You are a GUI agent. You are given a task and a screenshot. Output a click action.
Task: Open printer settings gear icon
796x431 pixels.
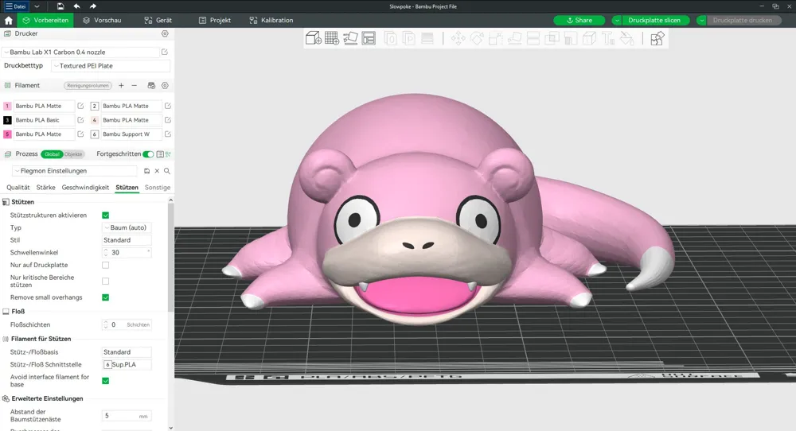pyautogui.click(x=165, y=33)
